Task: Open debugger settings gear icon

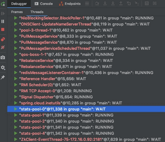Action: [3, 68]
